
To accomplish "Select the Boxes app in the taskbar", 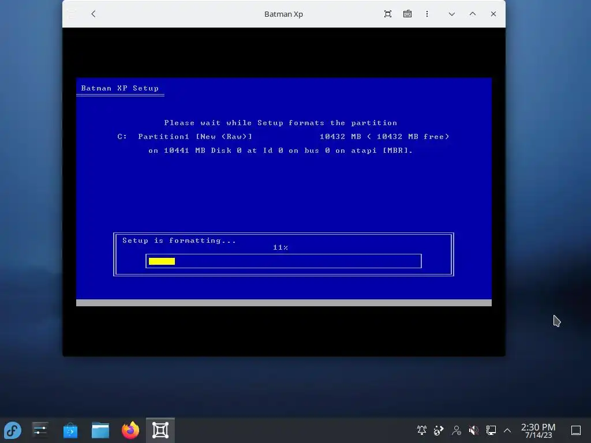I will [x=160, y=430].
